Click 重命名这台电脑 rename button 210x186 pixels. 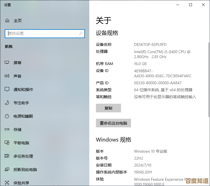click(113, 123)
